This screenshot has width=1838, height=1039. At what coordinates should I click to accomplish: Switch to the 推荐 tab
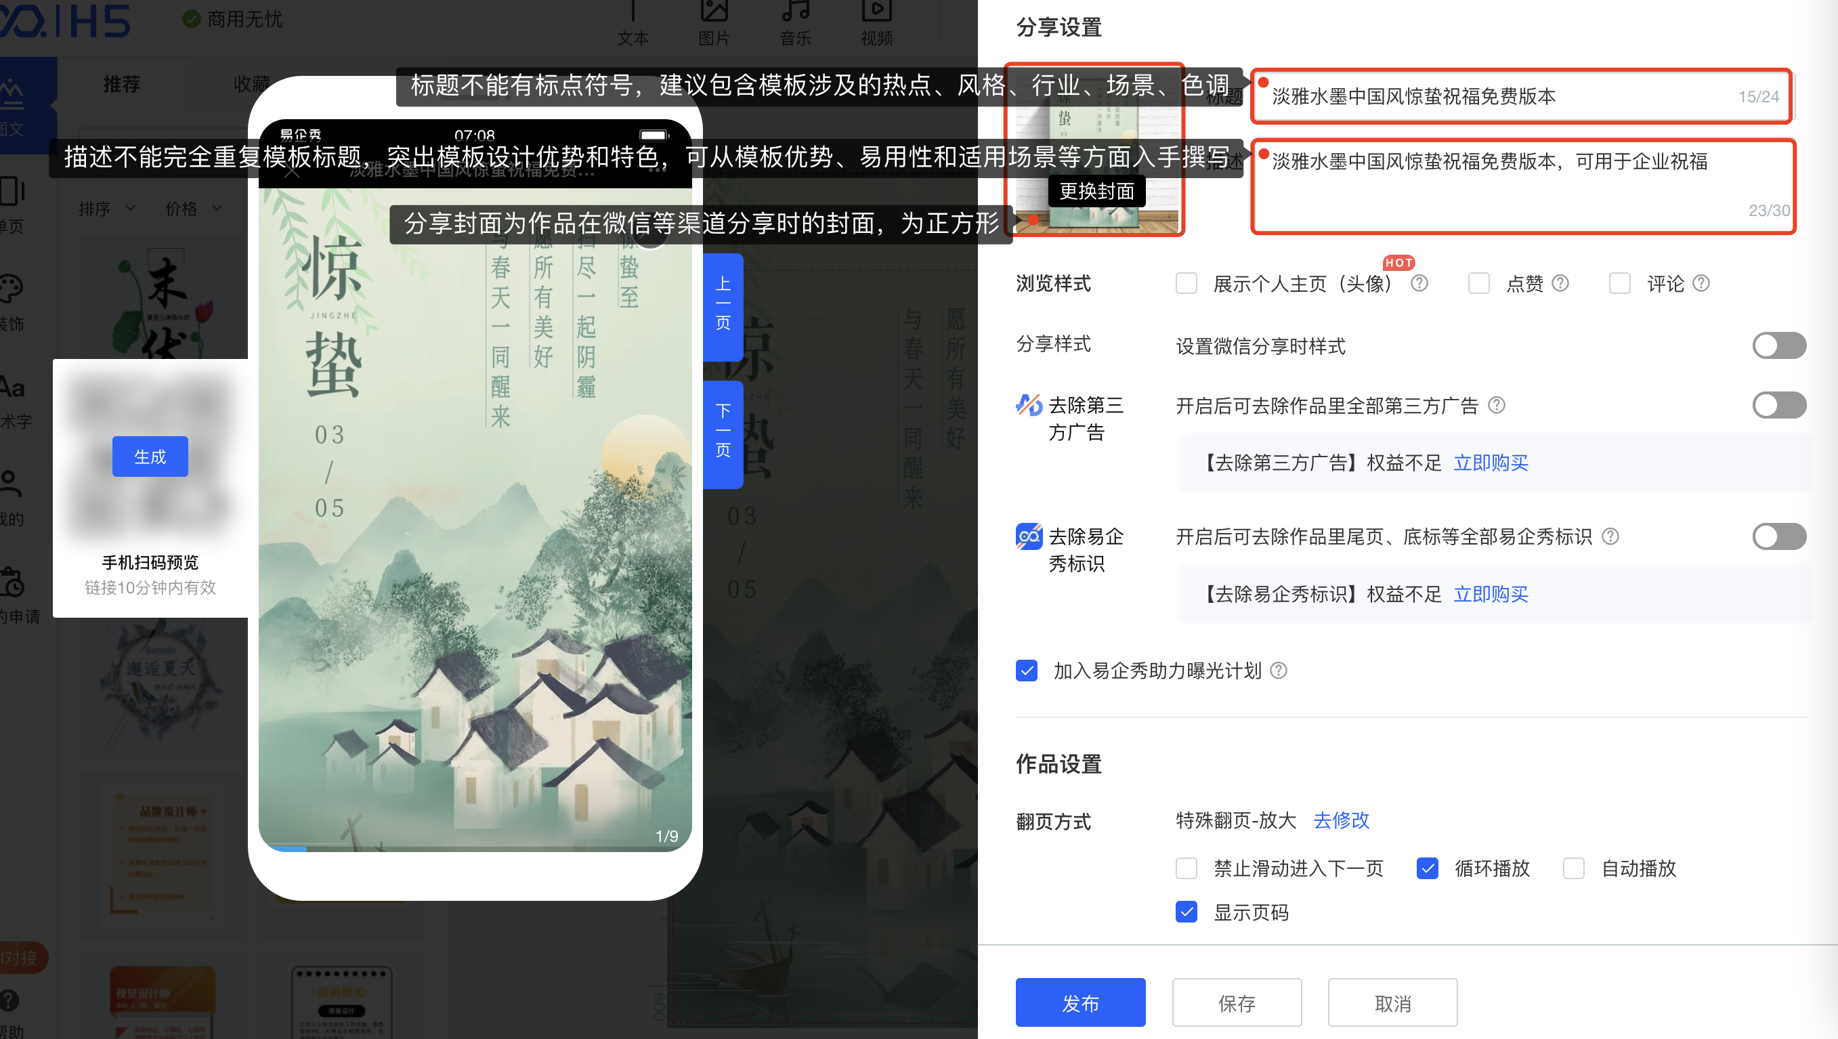pos(122,84)
